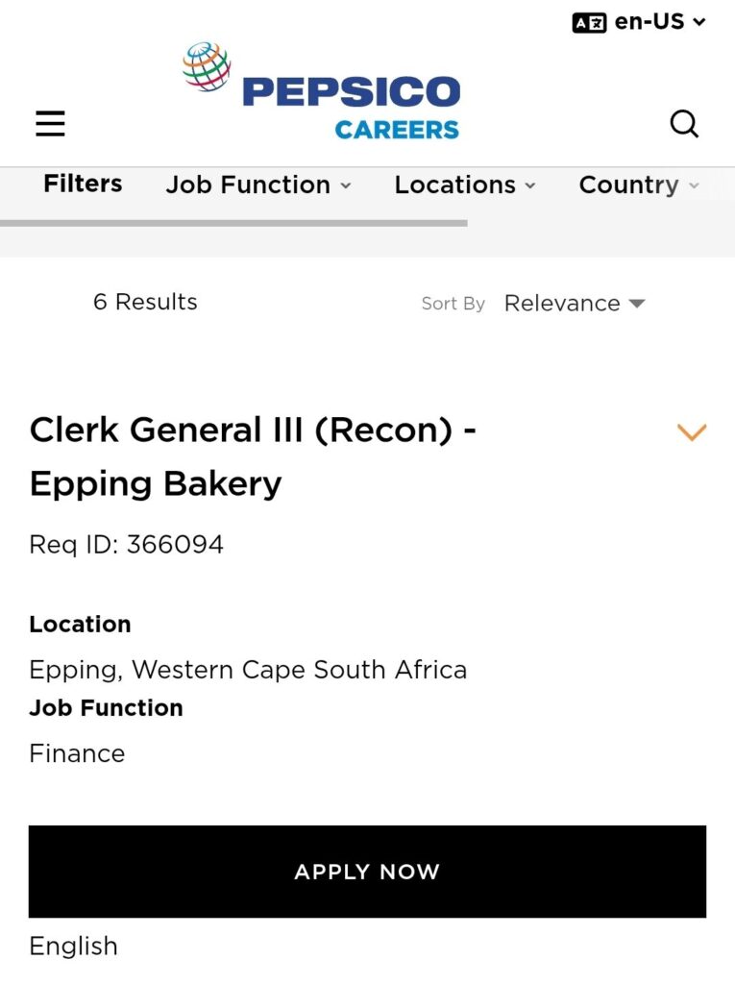
Task: Click the Epping, Western Cape location text
Action: [248, 670]
